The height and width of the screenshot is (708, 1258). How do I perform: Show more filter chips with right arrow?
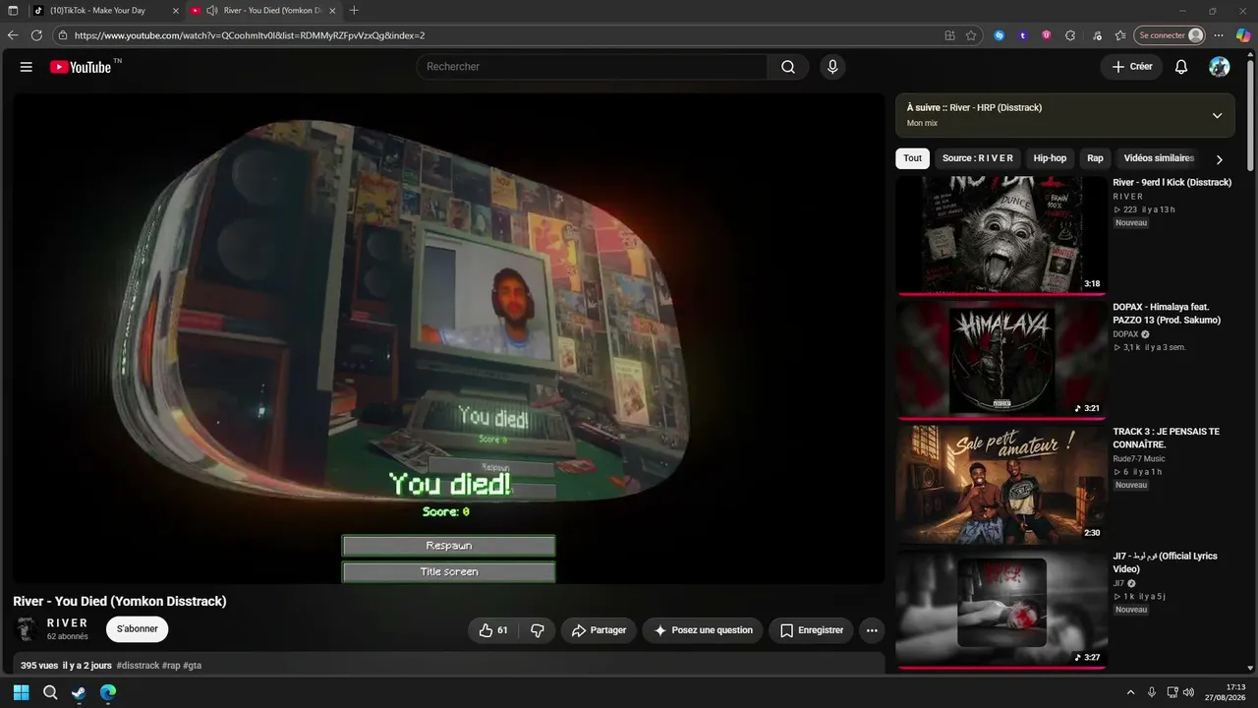(x=1219, y=159)
